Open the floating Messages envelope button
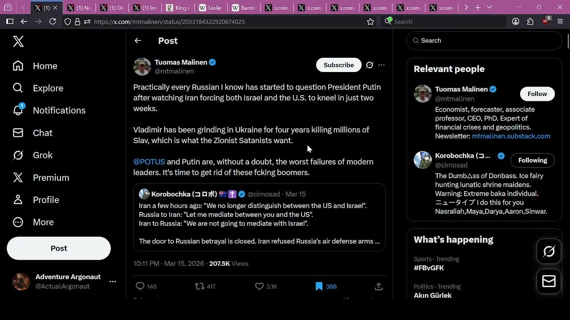Viewport: 570px width, 320px height. 549,281
